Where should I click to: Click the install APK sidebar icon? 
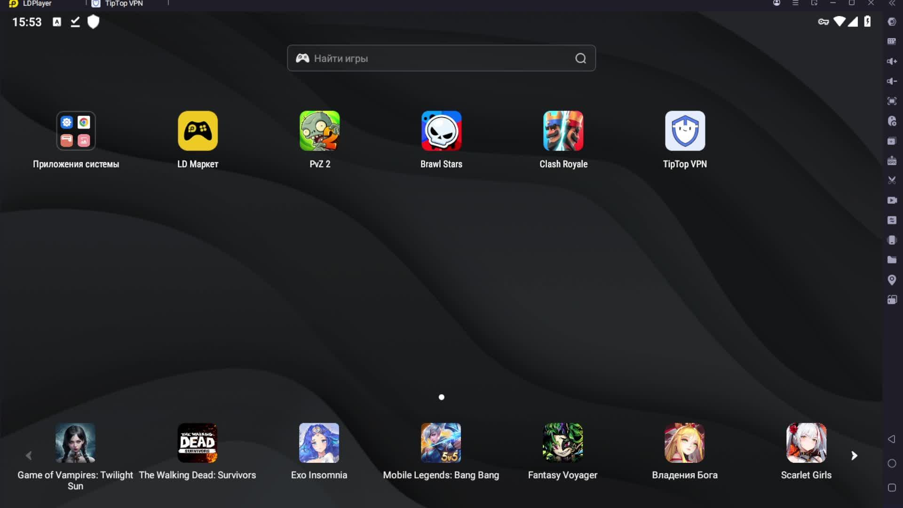pos(892,161)
